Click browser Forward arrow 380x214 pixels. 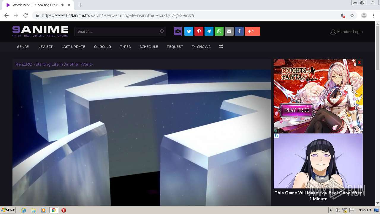tap(16, 15)
